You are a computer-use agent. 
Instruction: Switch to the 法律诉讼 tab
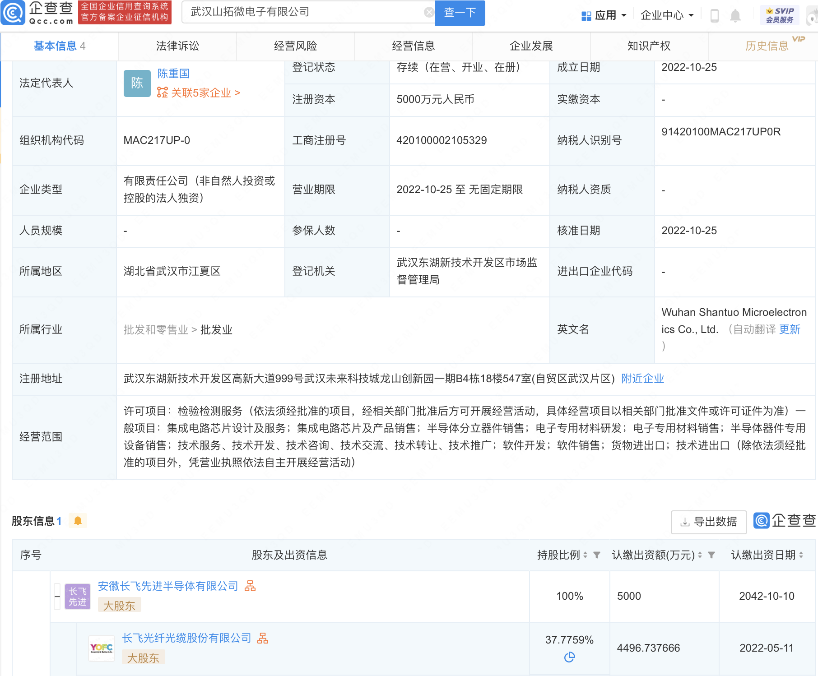pyautogui.click(x=177, y=46)
